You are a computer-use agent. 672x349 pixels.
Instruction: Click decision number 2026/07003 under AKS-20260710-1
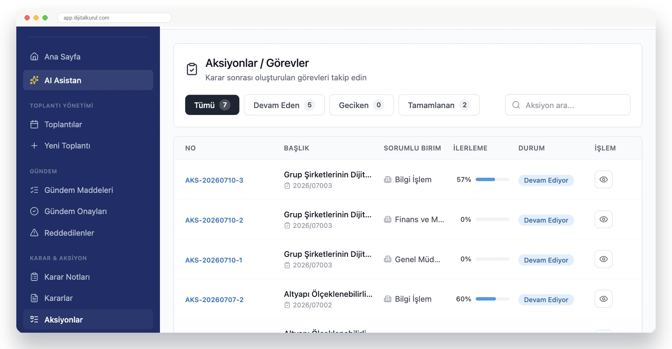tap(313, 265)
